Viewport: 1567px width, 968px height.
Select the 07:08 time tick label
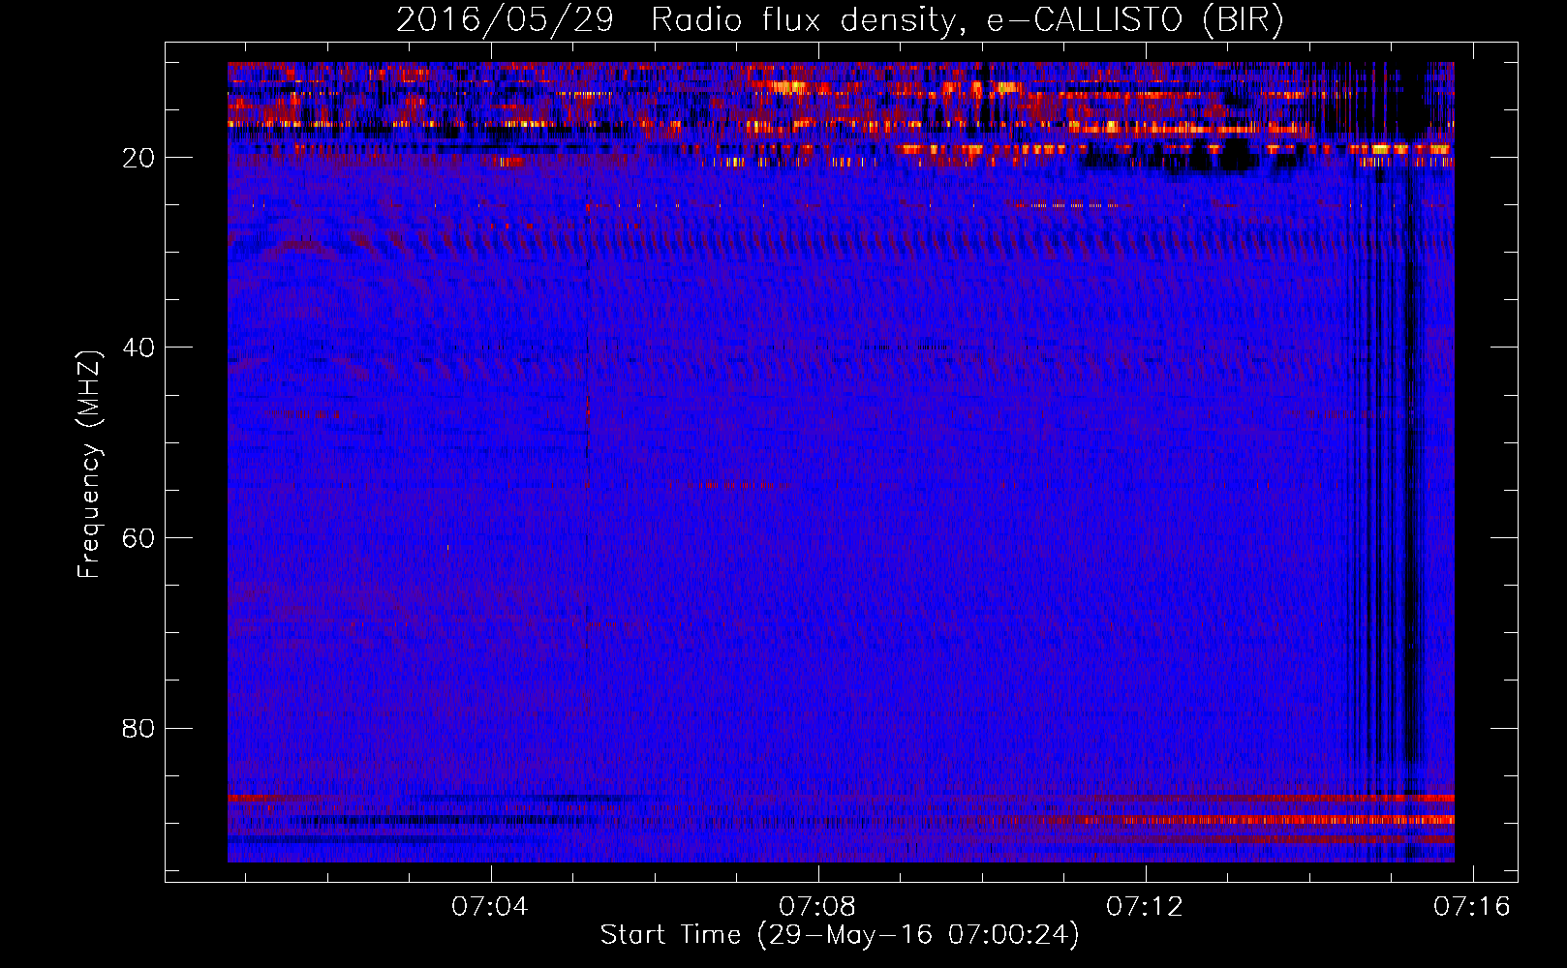tap(817, 906)
